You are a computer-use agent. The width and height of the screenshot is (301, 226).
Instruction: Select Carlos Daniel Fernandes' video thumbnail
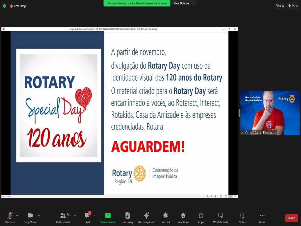[270, 113]
